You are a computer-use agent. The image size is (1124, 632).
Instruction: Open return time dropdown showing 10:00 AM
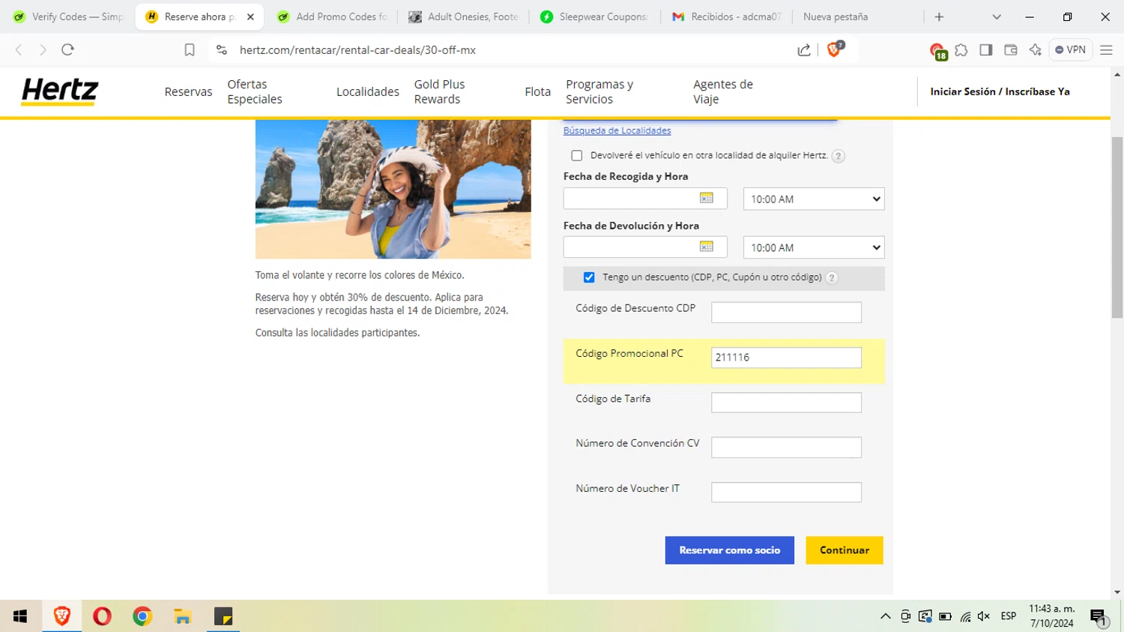pyautogui.click(x=814, y=247)
